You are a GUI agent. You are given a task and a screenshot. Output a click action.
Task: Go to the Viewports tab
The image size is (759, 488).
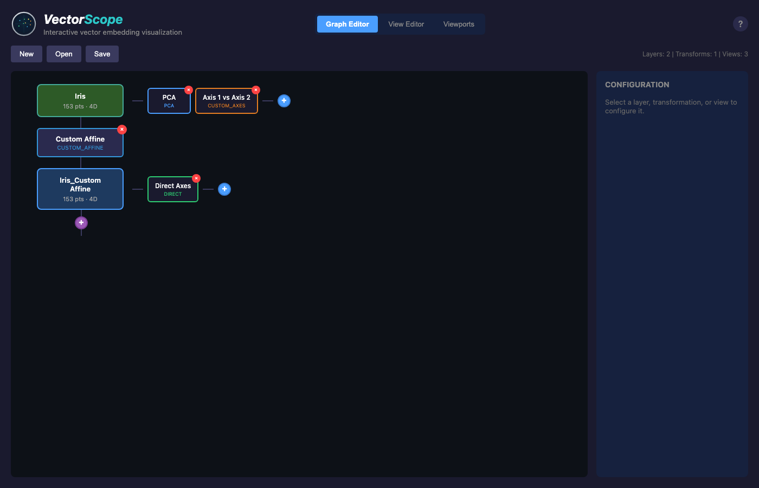459,24
